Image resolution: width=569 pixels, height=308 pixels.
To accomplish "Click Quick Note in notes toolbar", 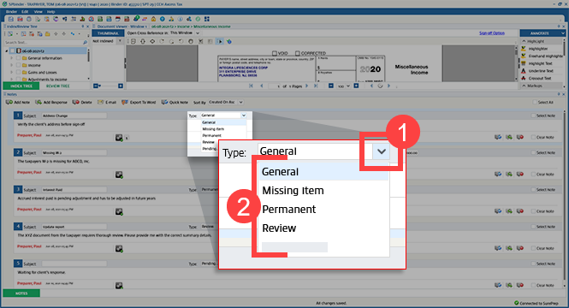I will click(x=175, y=103).
